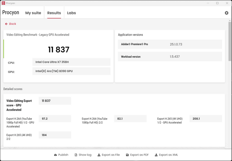Switch to the My suite tab
This screenshot has height=161, width=232.
pos(33,13)
